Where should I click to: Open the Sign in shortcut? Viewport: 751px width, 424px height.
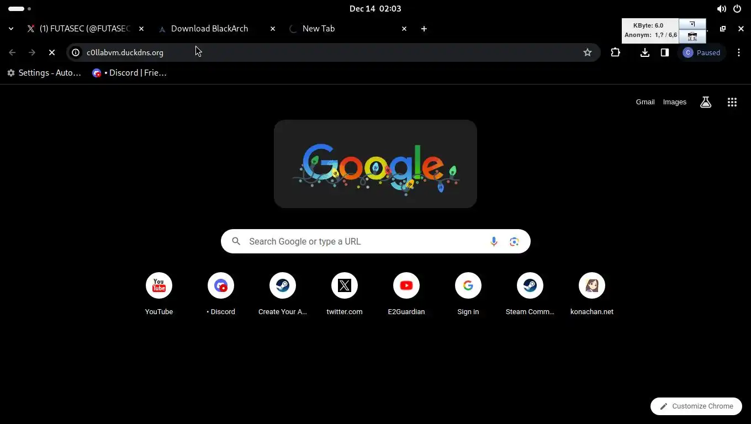click(x=468, y=294)
